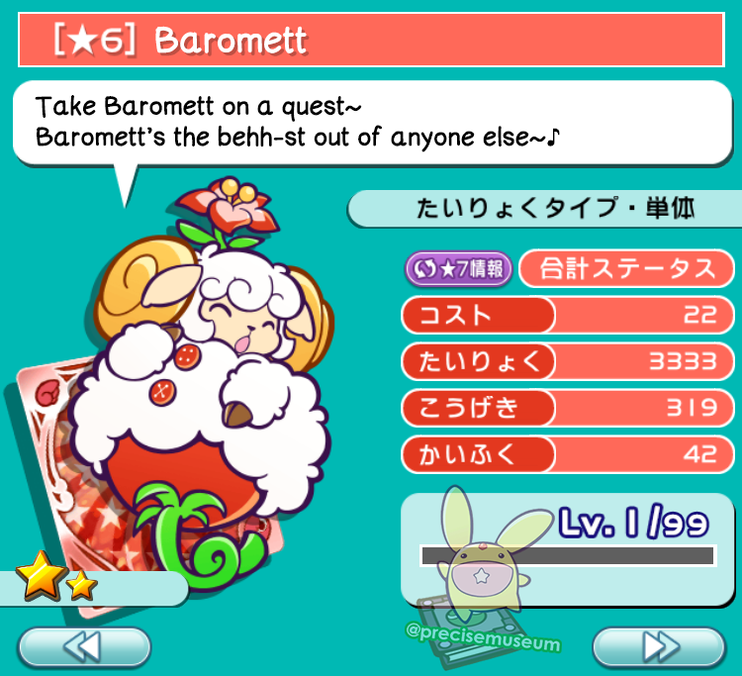Go to the next card with double-right arrows
Screen dimensions: 742x676
point(658,646)
